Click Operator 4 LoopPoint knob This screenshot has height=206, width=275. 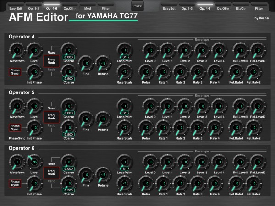125,50
